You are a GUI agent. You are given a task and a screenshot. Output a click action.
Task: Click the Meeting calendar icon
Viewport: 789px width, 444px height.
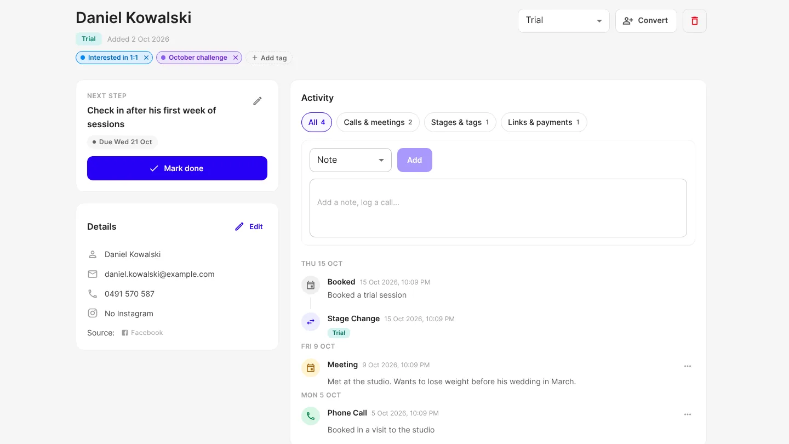click(311, 368)
